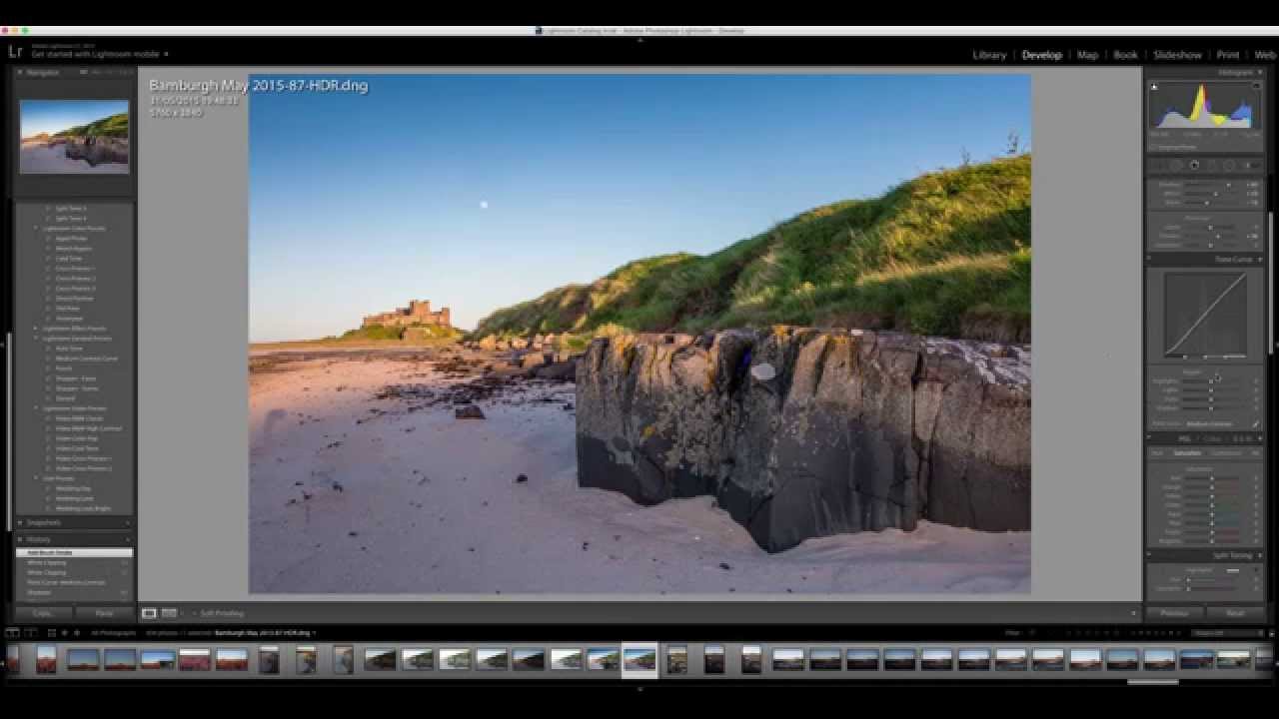Image resolution: width=1279 pixels, height=719 pixels.
Task: Click the main window display icon in filmstrip bar
Action: tap(12, 632)
